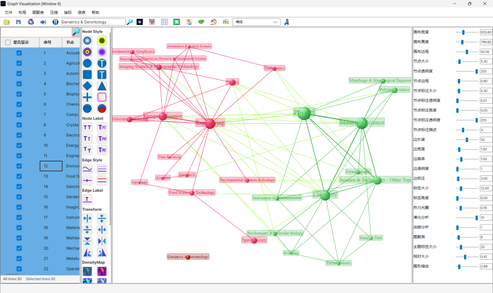Click the 画布宽度 value field
493x293 pixels.
(485, 32)
